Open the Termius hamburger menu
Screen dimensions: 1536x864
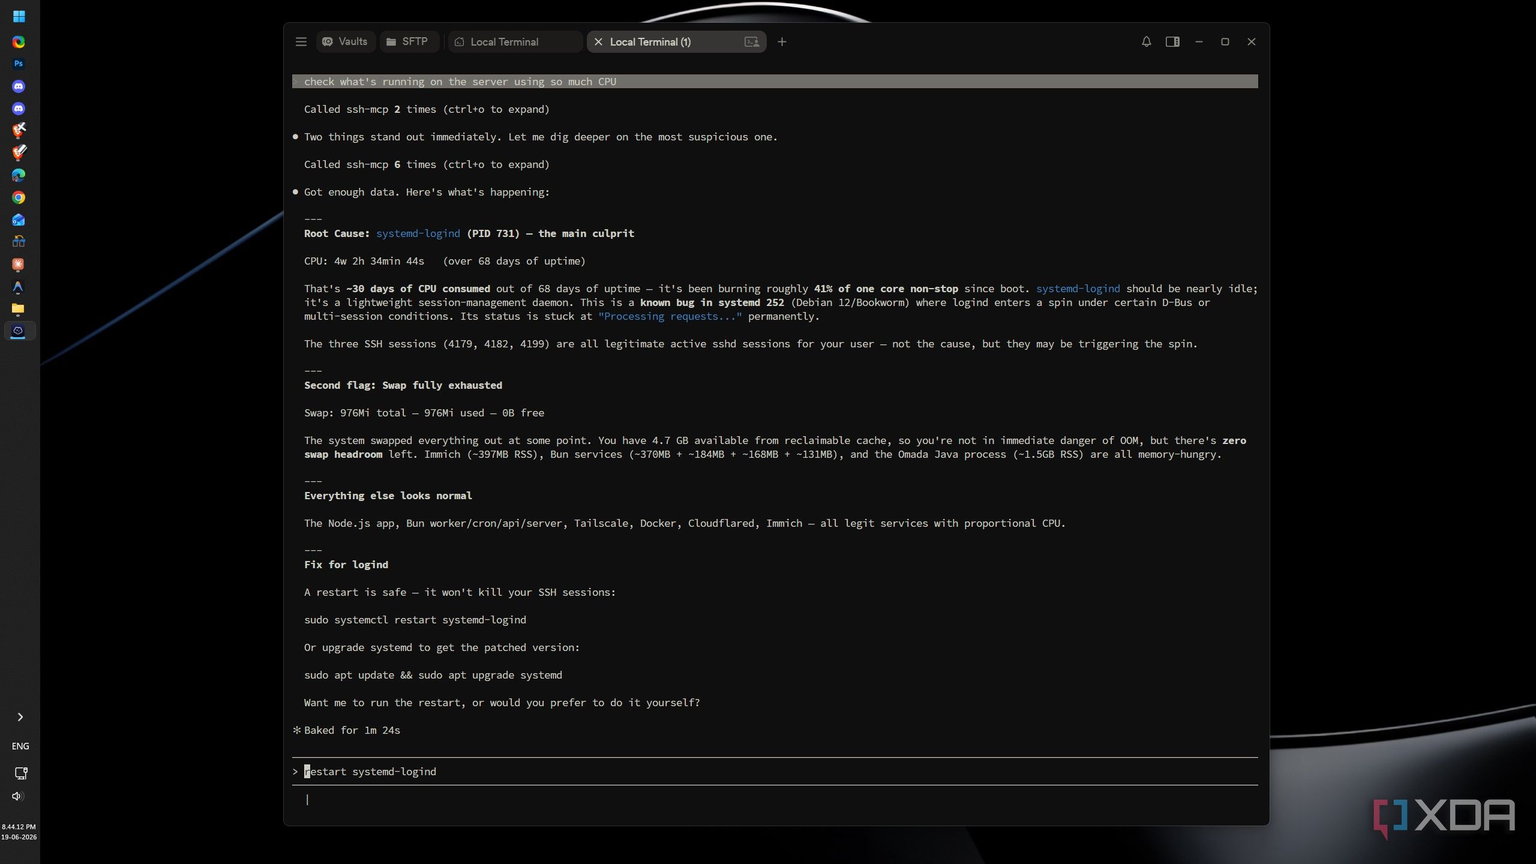pos(301,41)
